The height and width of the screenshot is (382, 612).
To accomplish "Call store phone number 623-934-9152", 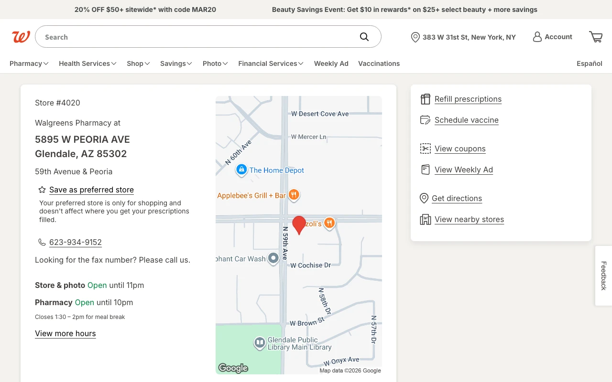I will coord(76,242).
